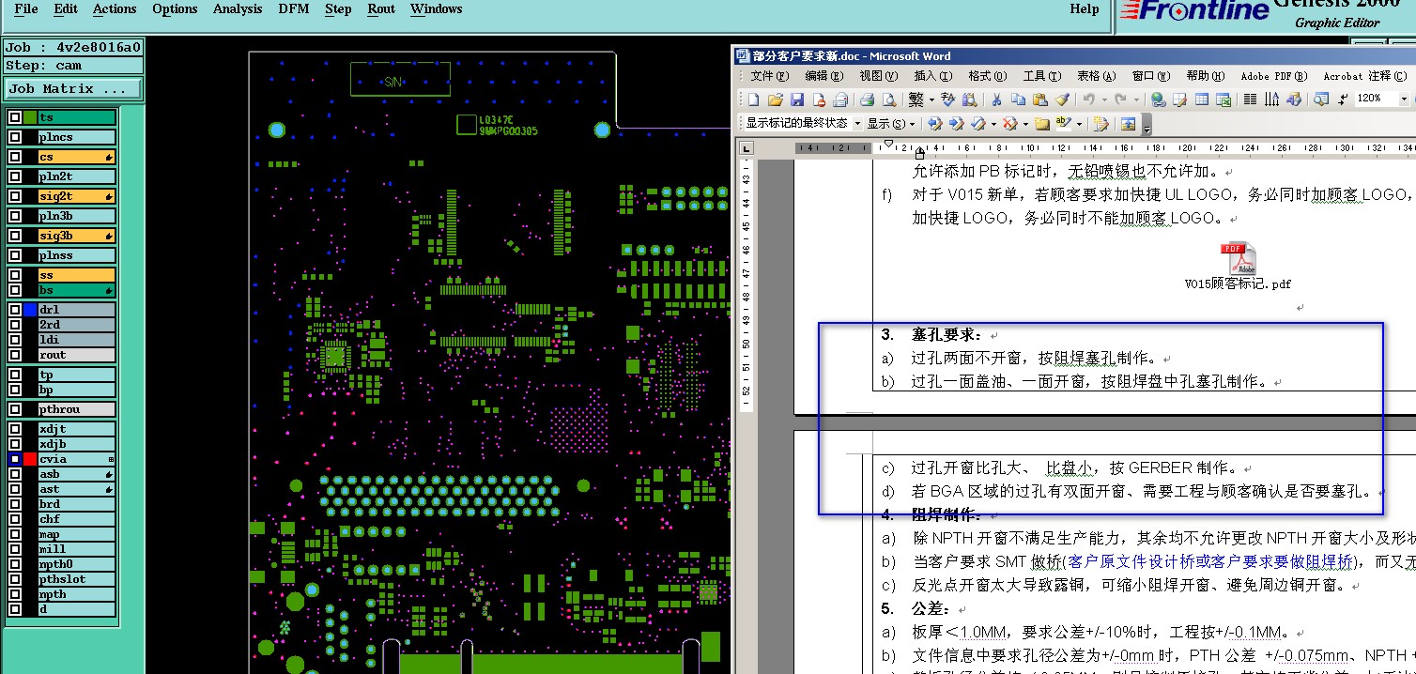This screenshot has width=1416, height=674.
Task: Expand the 繁 conversion dropdown arrow
Action: point(931,100)
